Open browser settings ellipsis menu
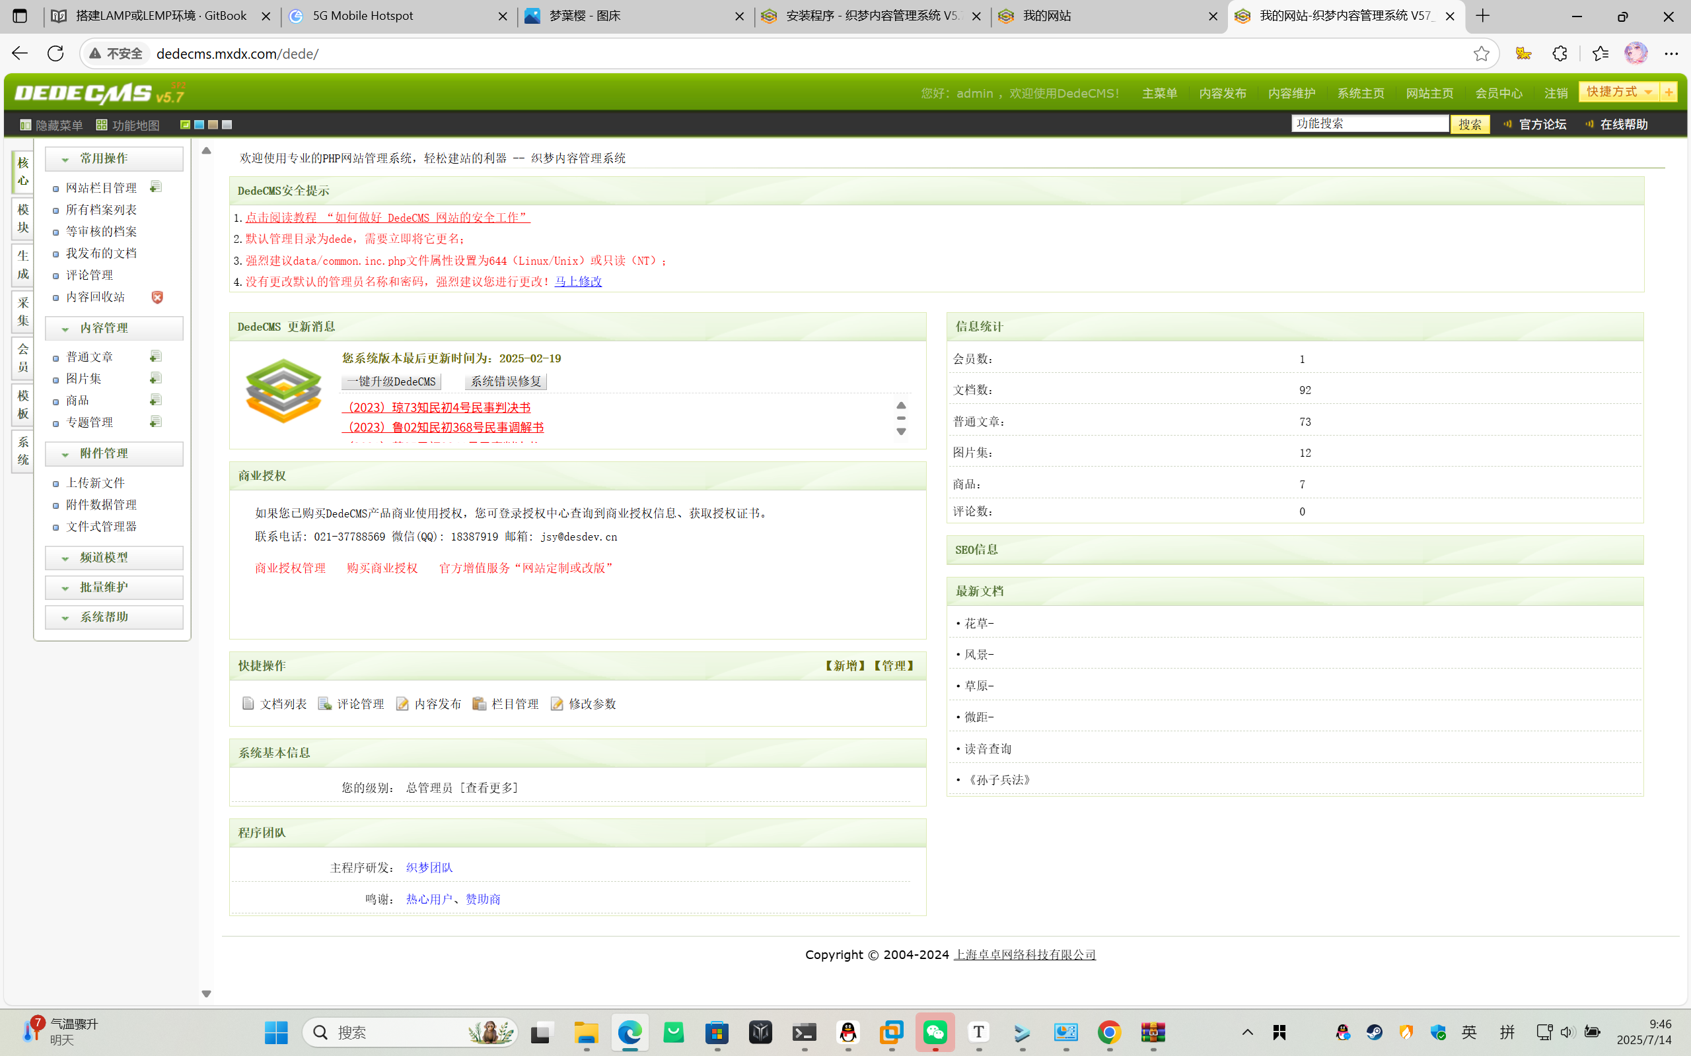The width and height of the screenshot is (1691, 1056). [x=1671, y=53]
